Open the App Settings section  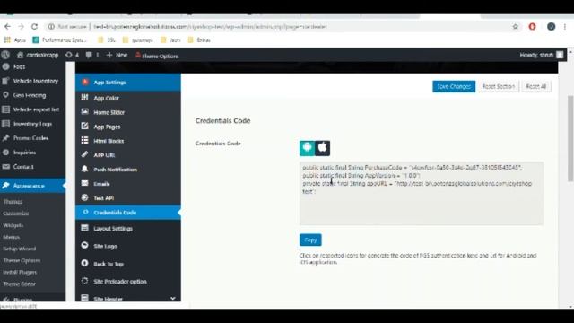128,83
